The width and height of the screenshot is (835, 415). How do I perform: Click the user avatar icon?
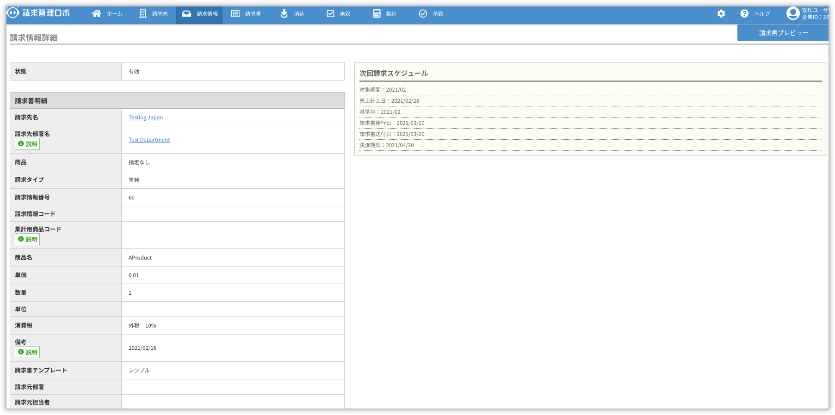[x=793, y=13]
